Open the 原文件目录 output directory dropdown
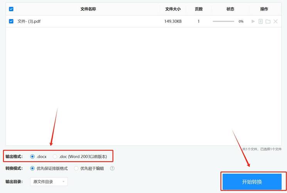This screenshot has height=193, width=287. [49, 182]
